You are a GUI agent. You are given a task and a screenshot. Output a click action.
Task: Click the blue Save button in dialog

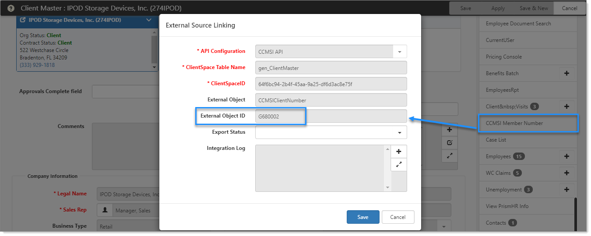point(363,217)
